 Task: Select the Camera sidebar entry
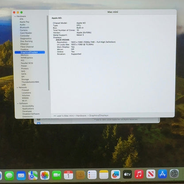click(23, 30)
